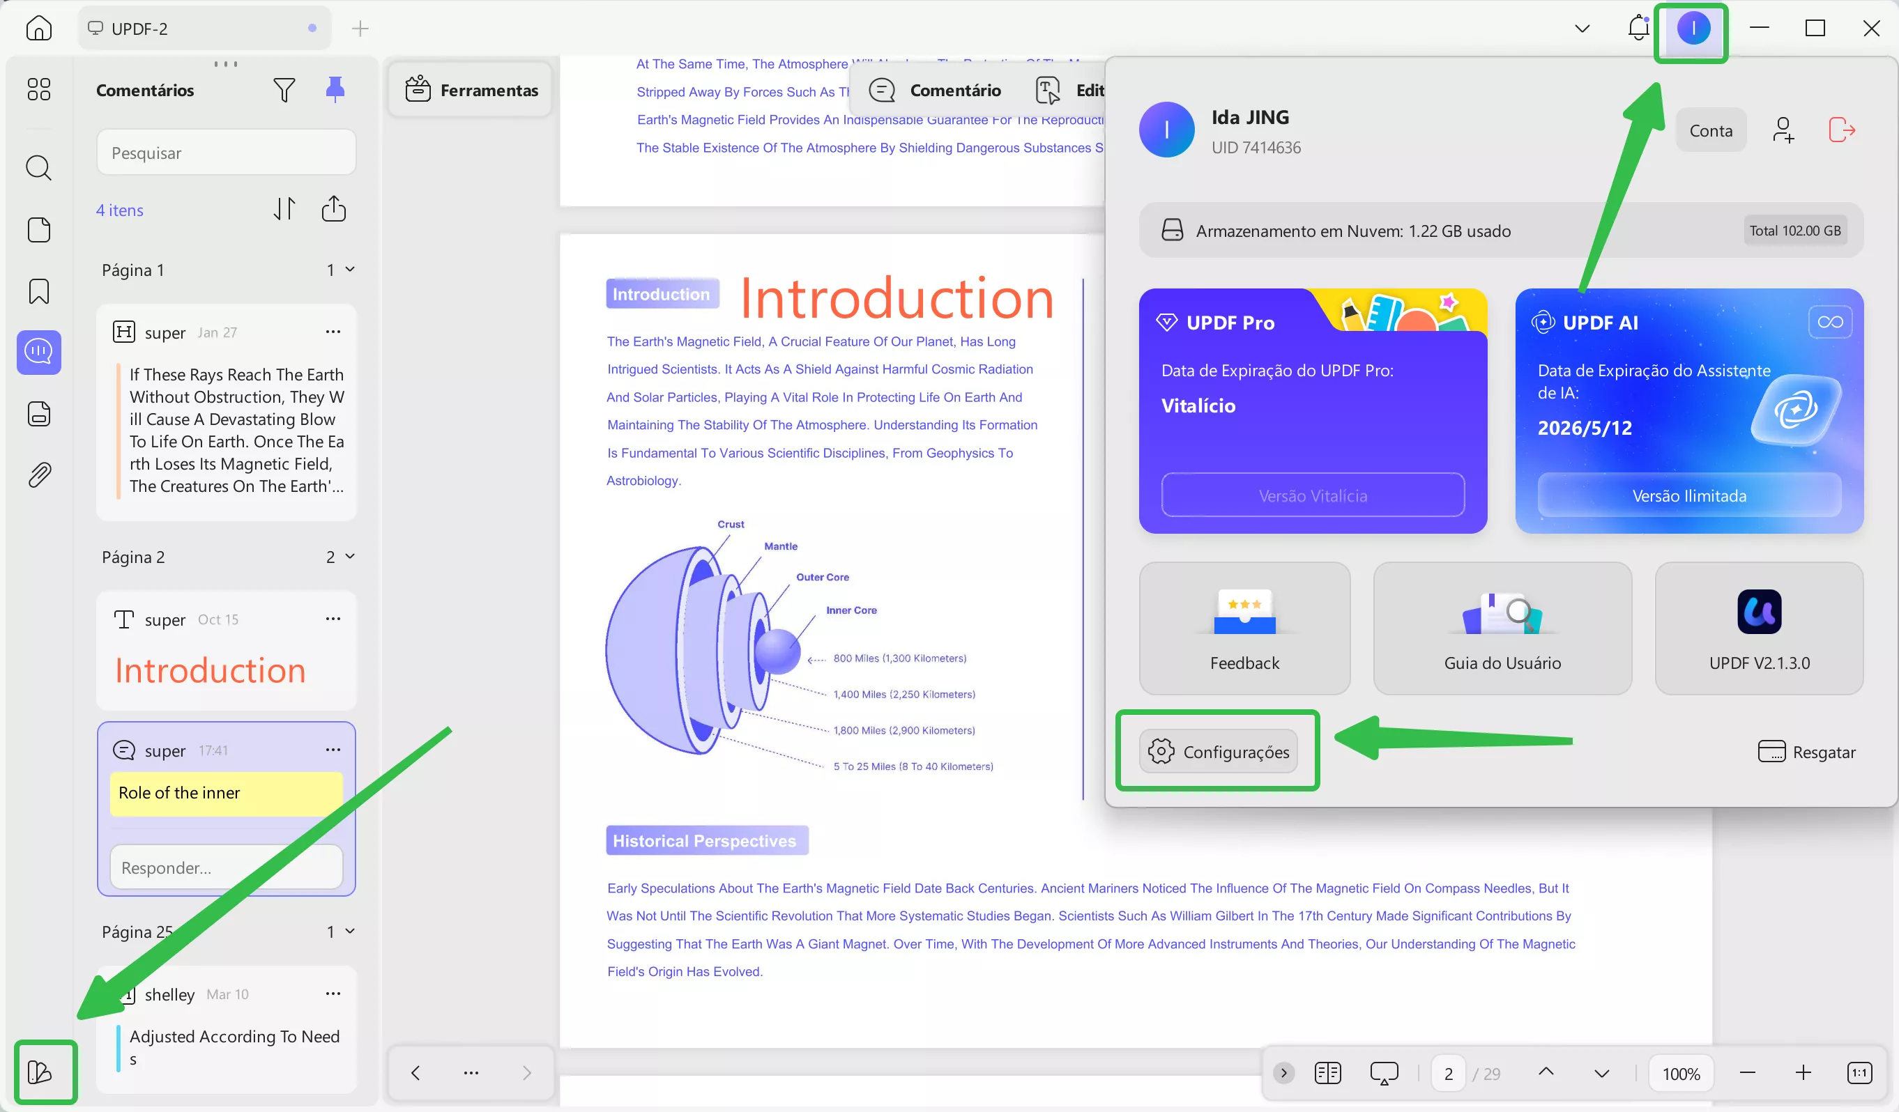1899x1112 pixels.
Task: Toggle the pin comments panel icon
Action: point(335,90)
